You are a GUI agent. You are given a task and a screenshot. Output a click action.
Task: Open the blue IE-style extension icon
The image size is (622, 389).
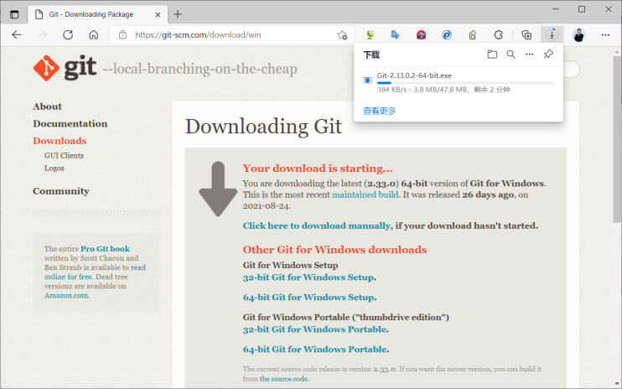(447, 35)
